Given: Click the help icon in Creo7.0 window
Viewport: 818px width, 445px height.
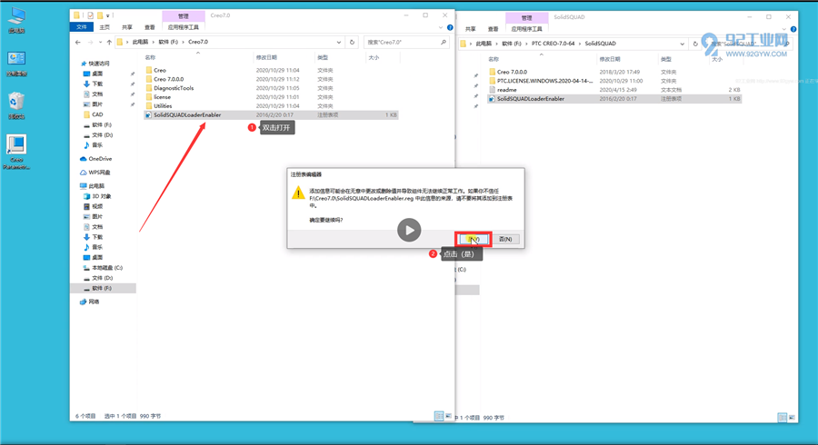Looking at the screenshot, I should (450, 27).
